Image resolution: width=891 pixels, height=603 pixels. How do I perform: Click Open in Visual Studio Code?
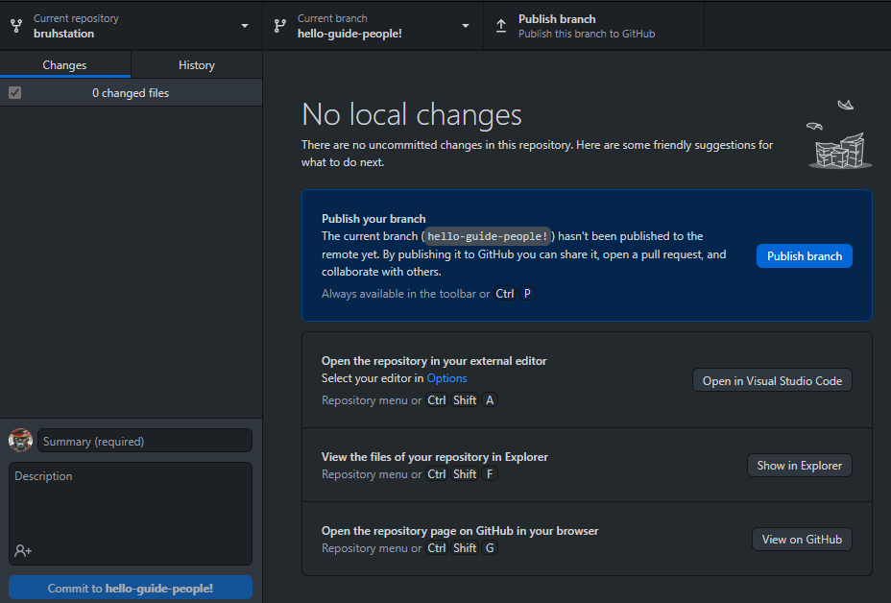pos(772,381)
